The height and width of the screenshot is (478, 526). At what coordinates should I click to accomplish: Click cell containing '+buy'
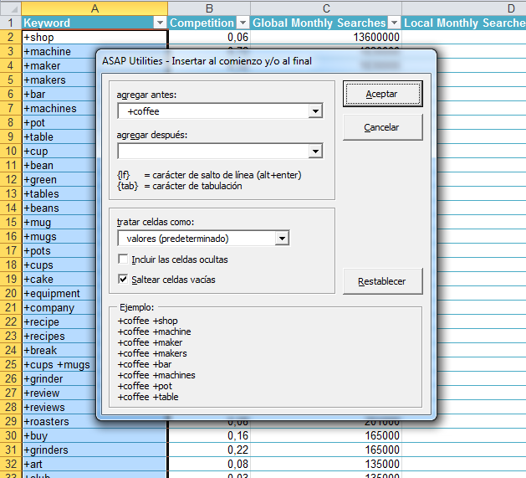tap(94, 435)
